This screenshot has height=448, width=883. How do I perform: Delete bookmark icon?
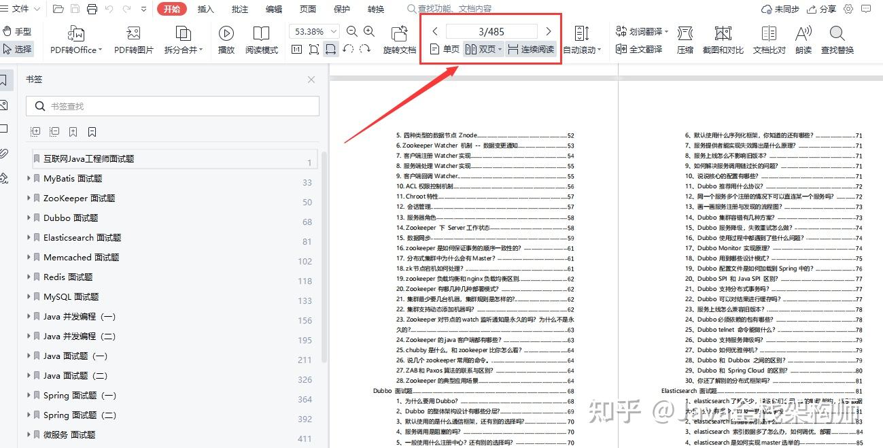(92, 132)
